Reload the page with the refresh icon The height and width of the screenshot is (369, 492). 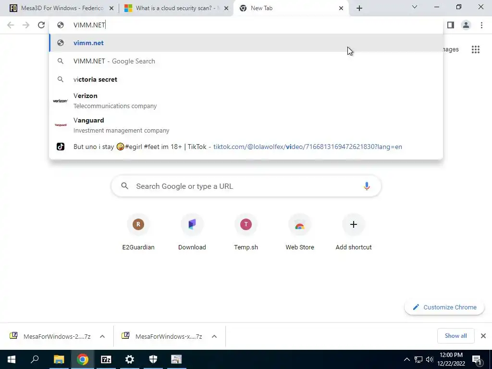click(41, 25)
